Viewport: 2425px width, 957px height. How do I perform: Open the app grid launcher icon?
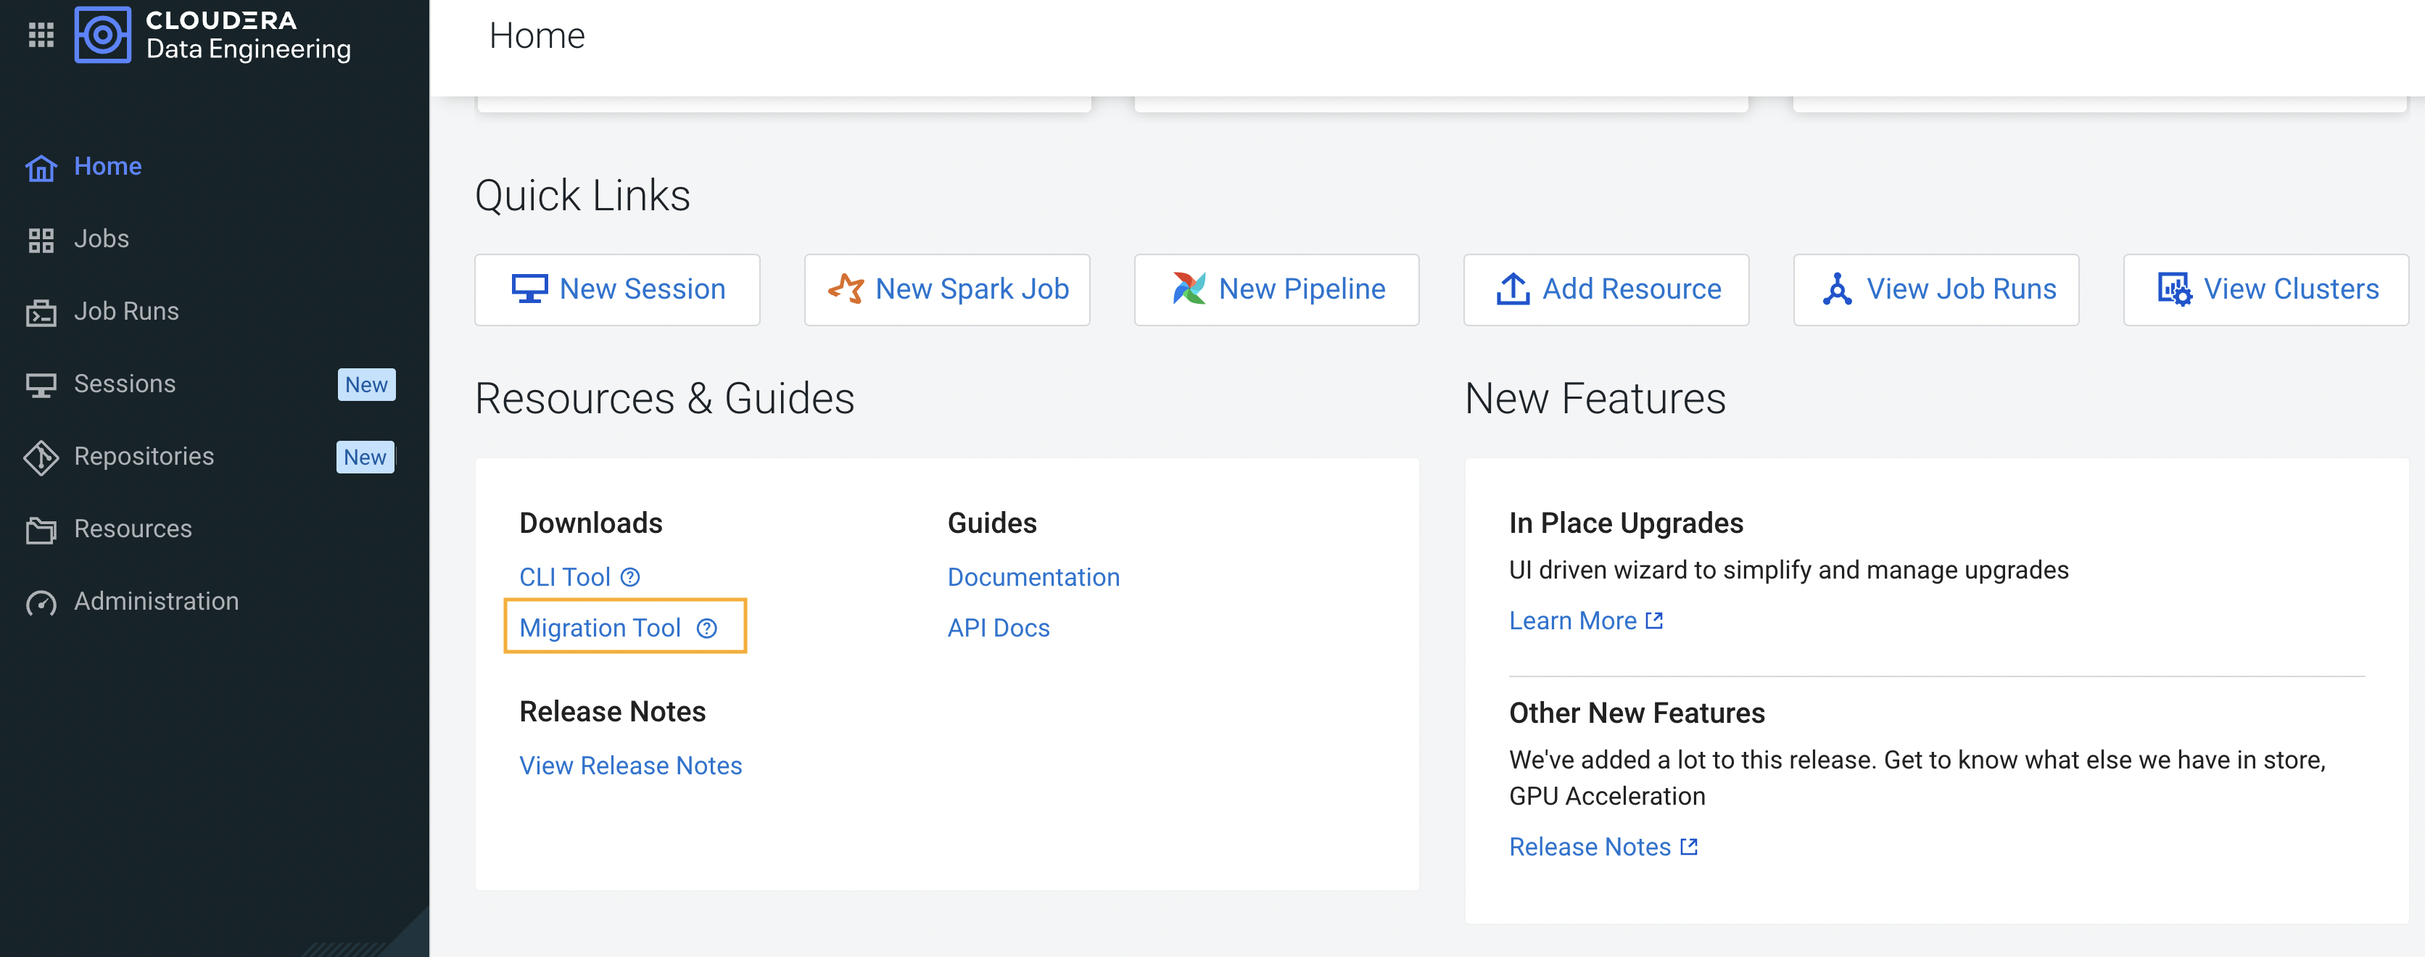tap(41, 36)
